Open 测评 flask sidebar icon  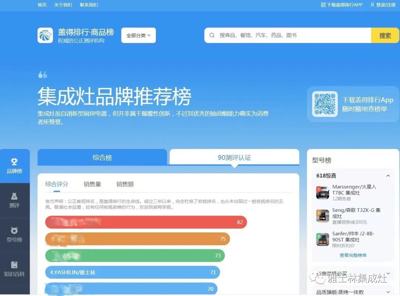(x=14, y=196)
